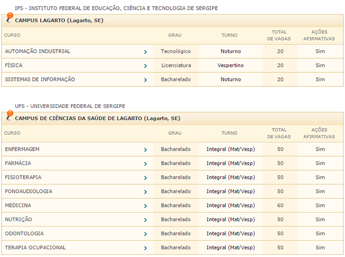
Task: Click the chevron arrow next to Nutrição
Action: pyautogui.click(x=146, y=220)
